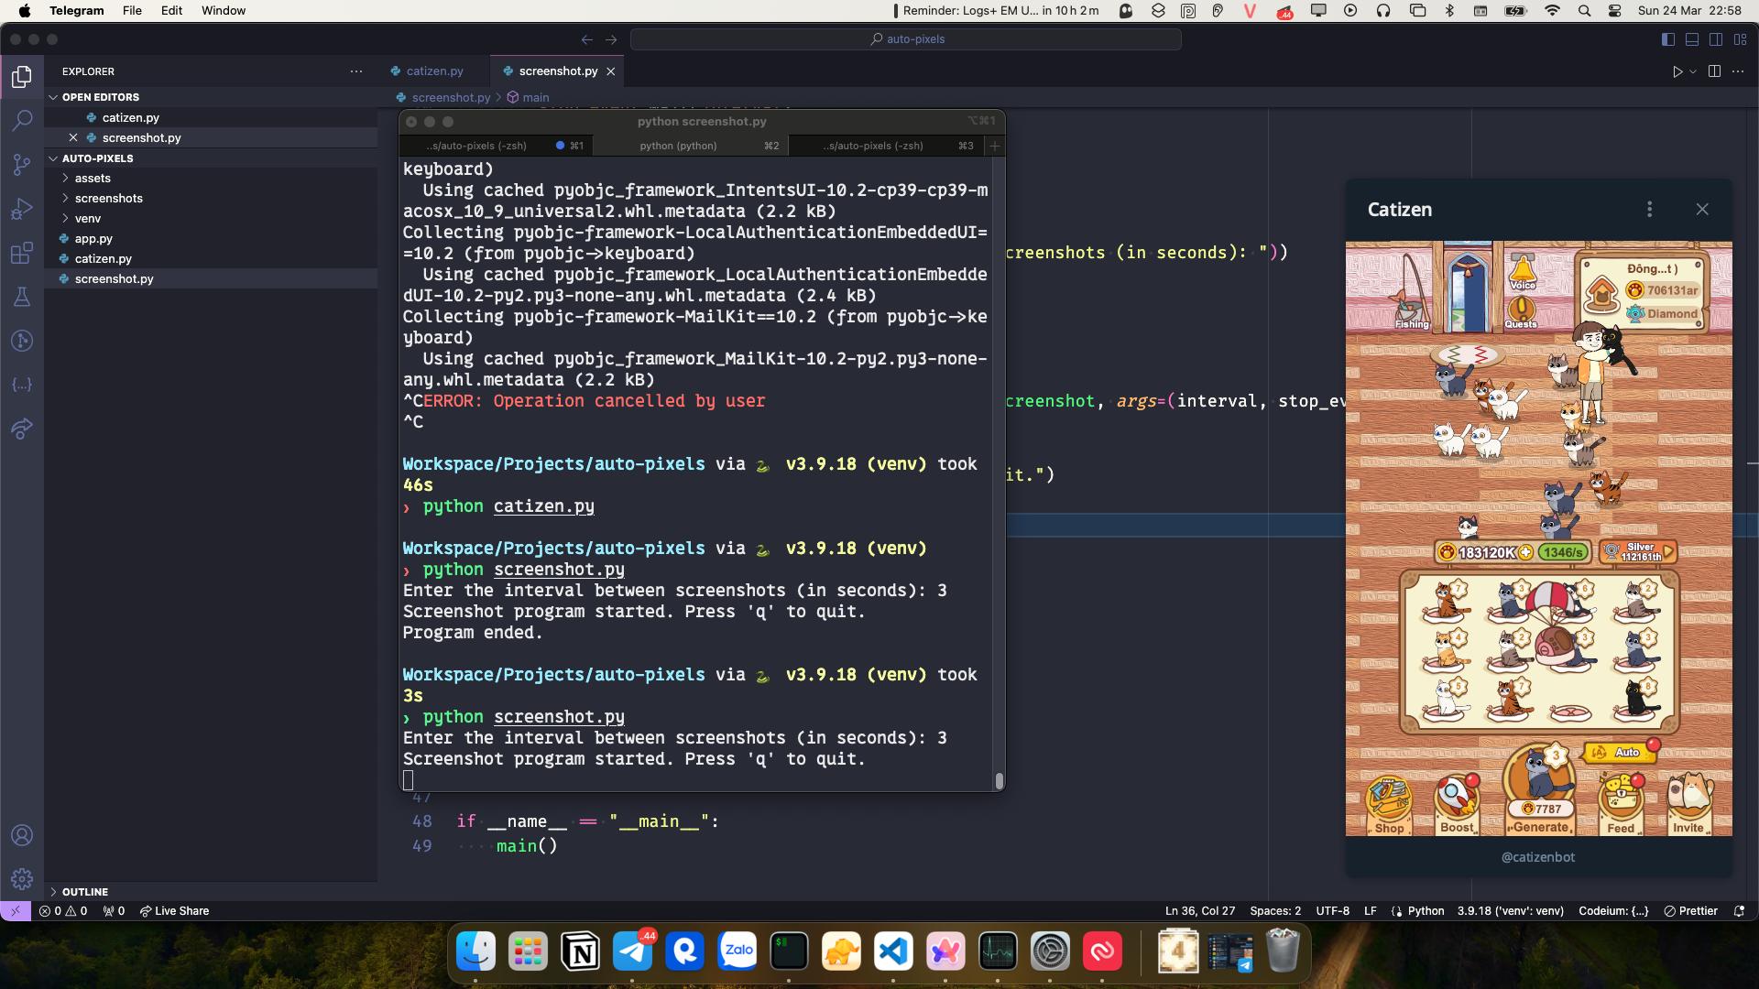
Task: Click the Prettier status bar item
Action: [1690, 911]
